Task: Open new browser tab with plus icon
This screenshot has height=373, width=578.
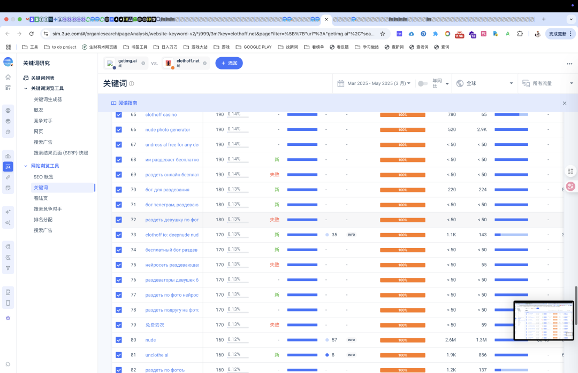Action: 544,19
